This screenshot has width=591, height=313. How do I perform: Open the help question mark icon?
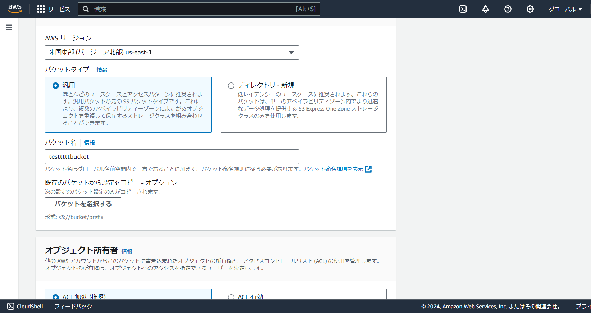click(508, 9)
